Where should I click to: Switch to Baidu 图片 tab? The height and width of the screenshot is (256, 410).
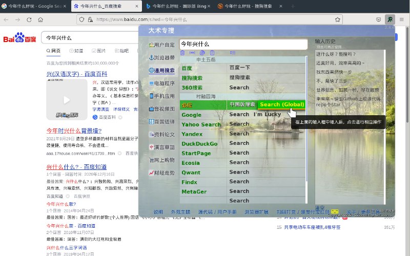[x=98, y=51]
